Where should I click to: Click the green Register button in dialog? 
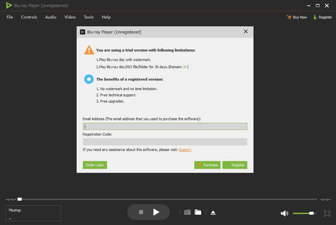tap(235, 165)
